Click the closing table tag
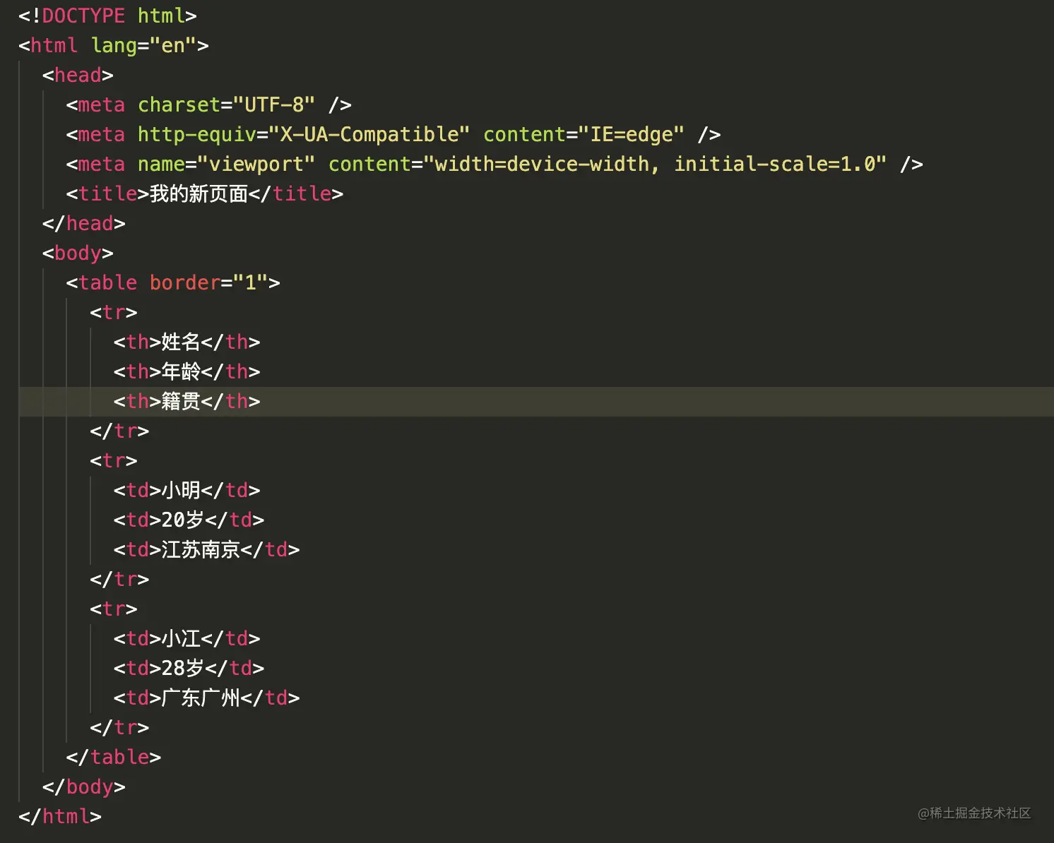The width and height of the screenshot is (1054, 843). 114,757
